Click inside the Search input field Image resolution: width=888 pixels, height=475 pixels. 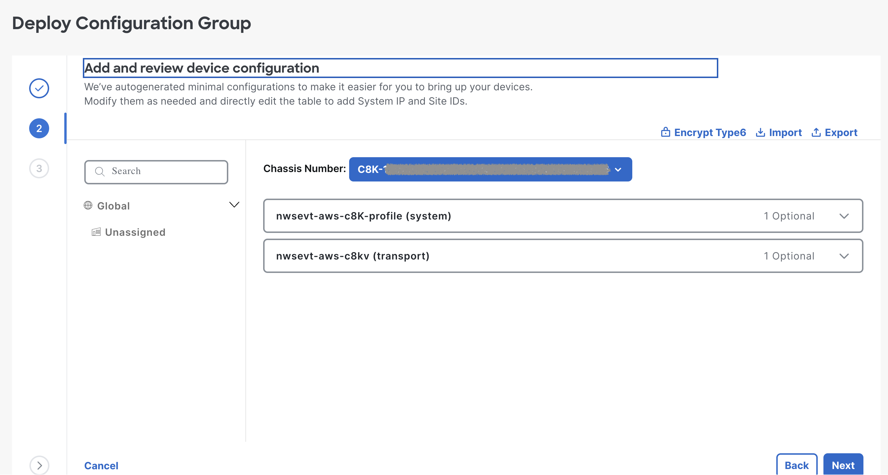[x=155, y=171]
